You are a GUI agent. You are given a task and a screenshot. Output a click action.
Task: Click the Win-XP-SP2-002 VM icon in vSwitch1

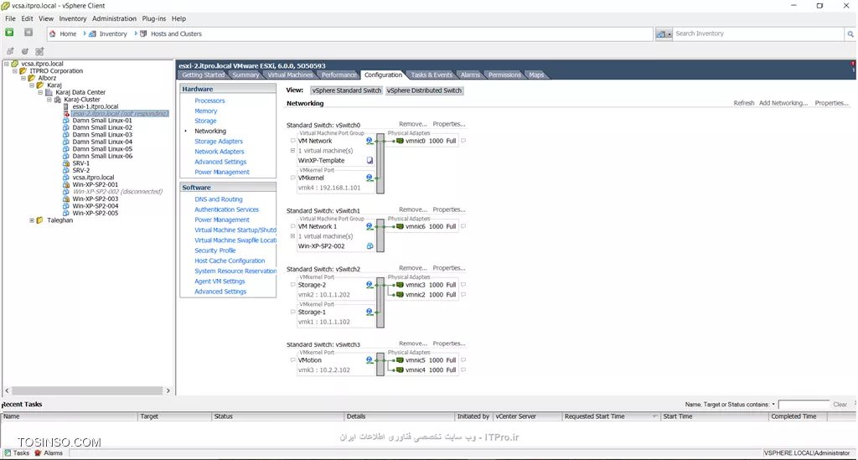[x=370, y=246]
